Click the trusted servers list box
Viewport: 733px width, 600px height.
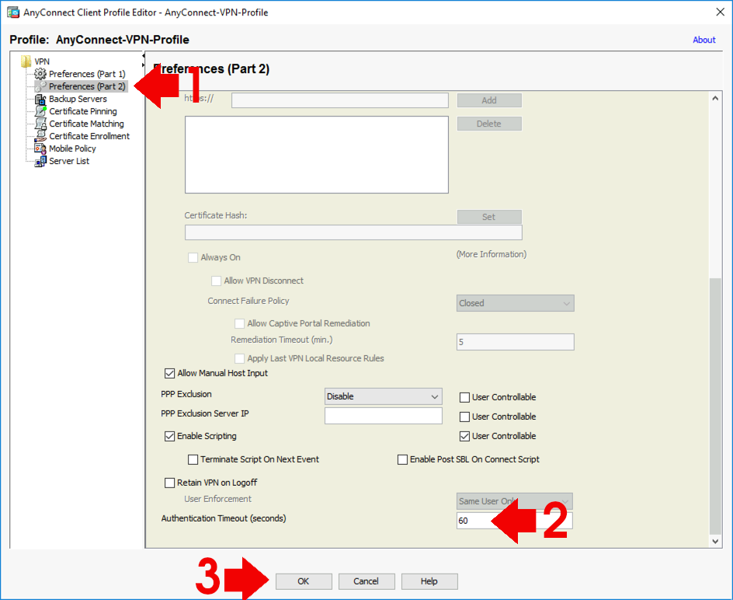tap(317, 155)
